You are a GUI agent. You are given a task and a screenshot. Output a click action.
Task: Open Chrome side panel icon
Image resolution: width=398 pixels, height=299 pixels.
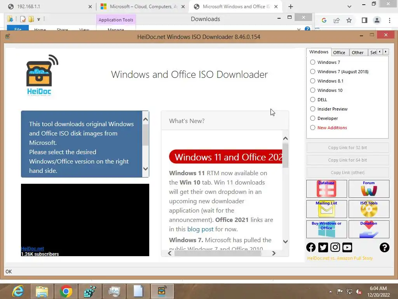365,20
